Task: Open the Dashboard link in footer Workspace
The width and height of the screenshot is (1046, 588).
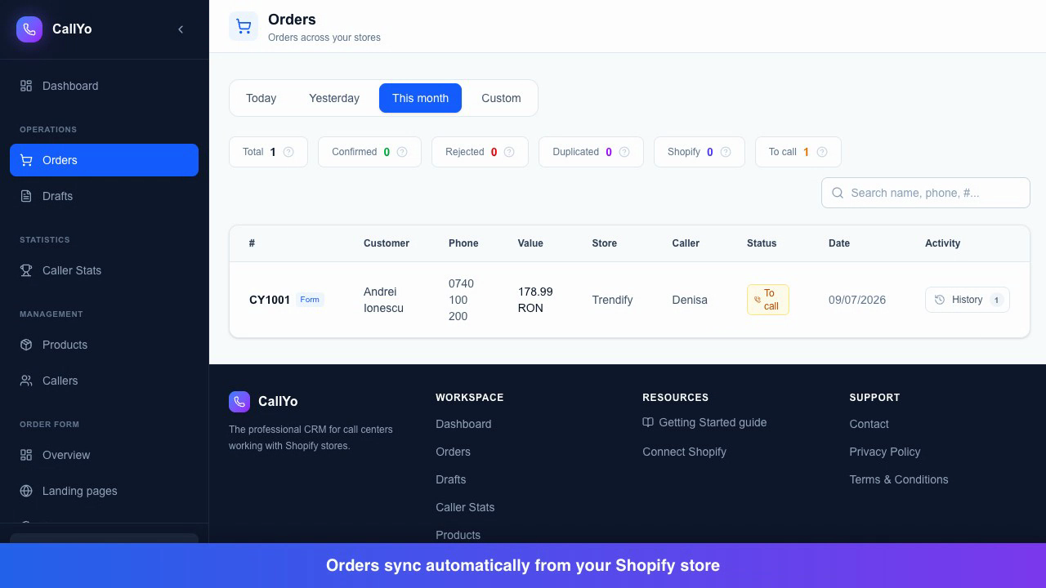Action: click(x=463, y=424)
